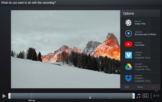Click the 0:11 duration readout
Viewport: 162px width, 102px height.
tap(156, 96)
